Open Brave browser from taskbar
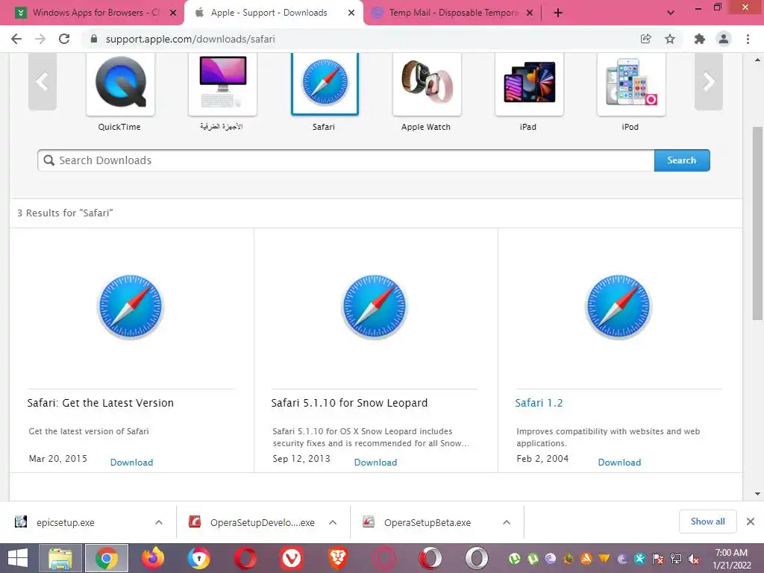The width and height of the screenshot is (764, 573). [338, 558]
